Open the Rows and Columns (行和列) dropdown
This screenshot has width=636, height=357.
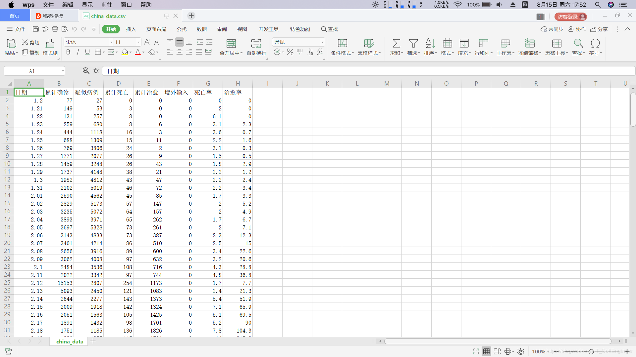point(483,53)
